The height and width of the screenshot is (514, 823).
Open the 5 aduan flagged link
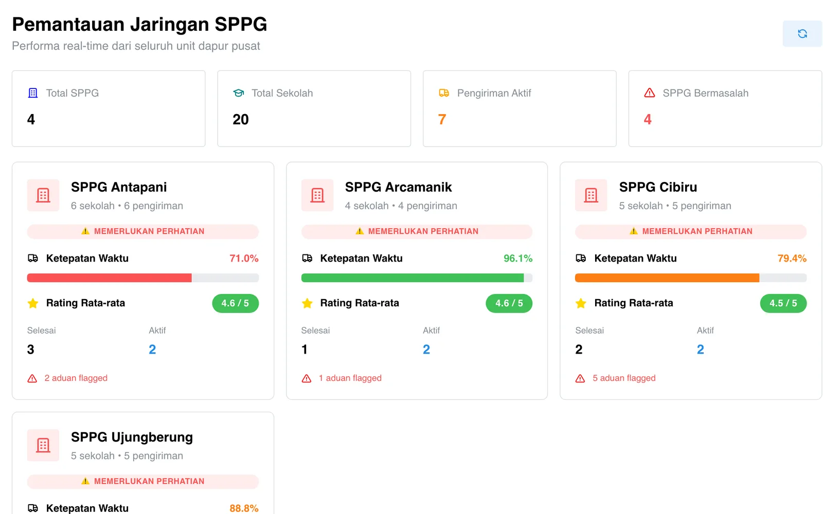click(624, 378)
